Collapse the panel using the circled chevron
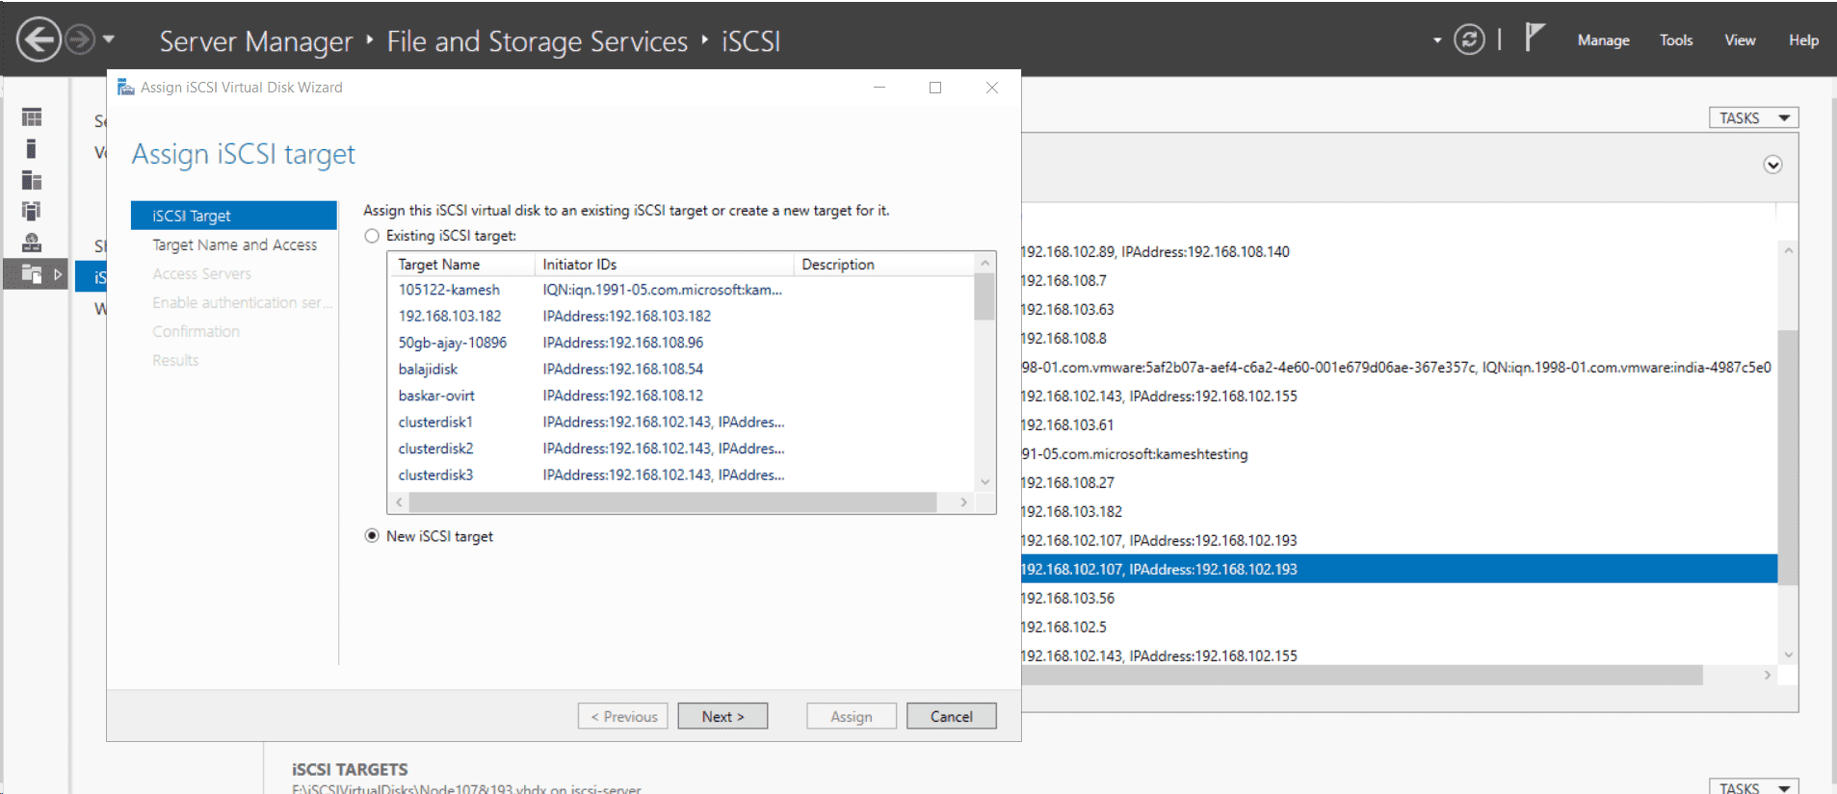 point(1772,165)
